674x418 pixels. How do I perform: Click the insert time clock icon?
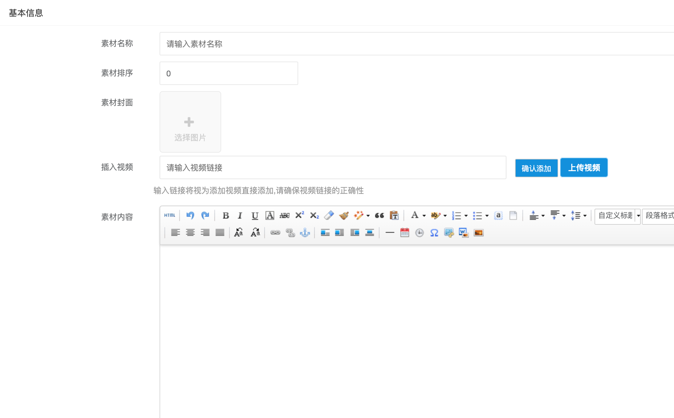point(419,233)
